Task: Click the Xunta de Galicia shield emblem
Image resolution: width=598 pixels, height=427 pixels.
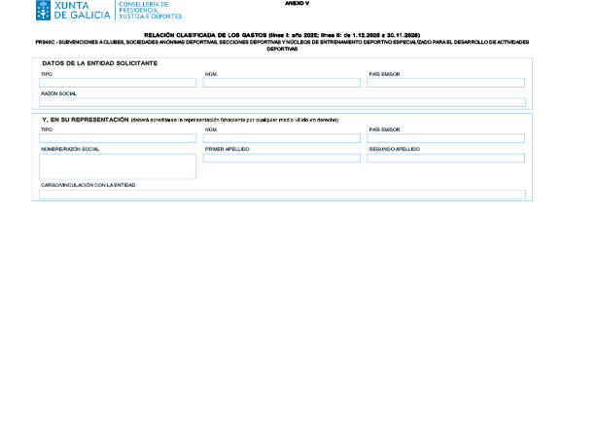Action: [x=43, y=11]
